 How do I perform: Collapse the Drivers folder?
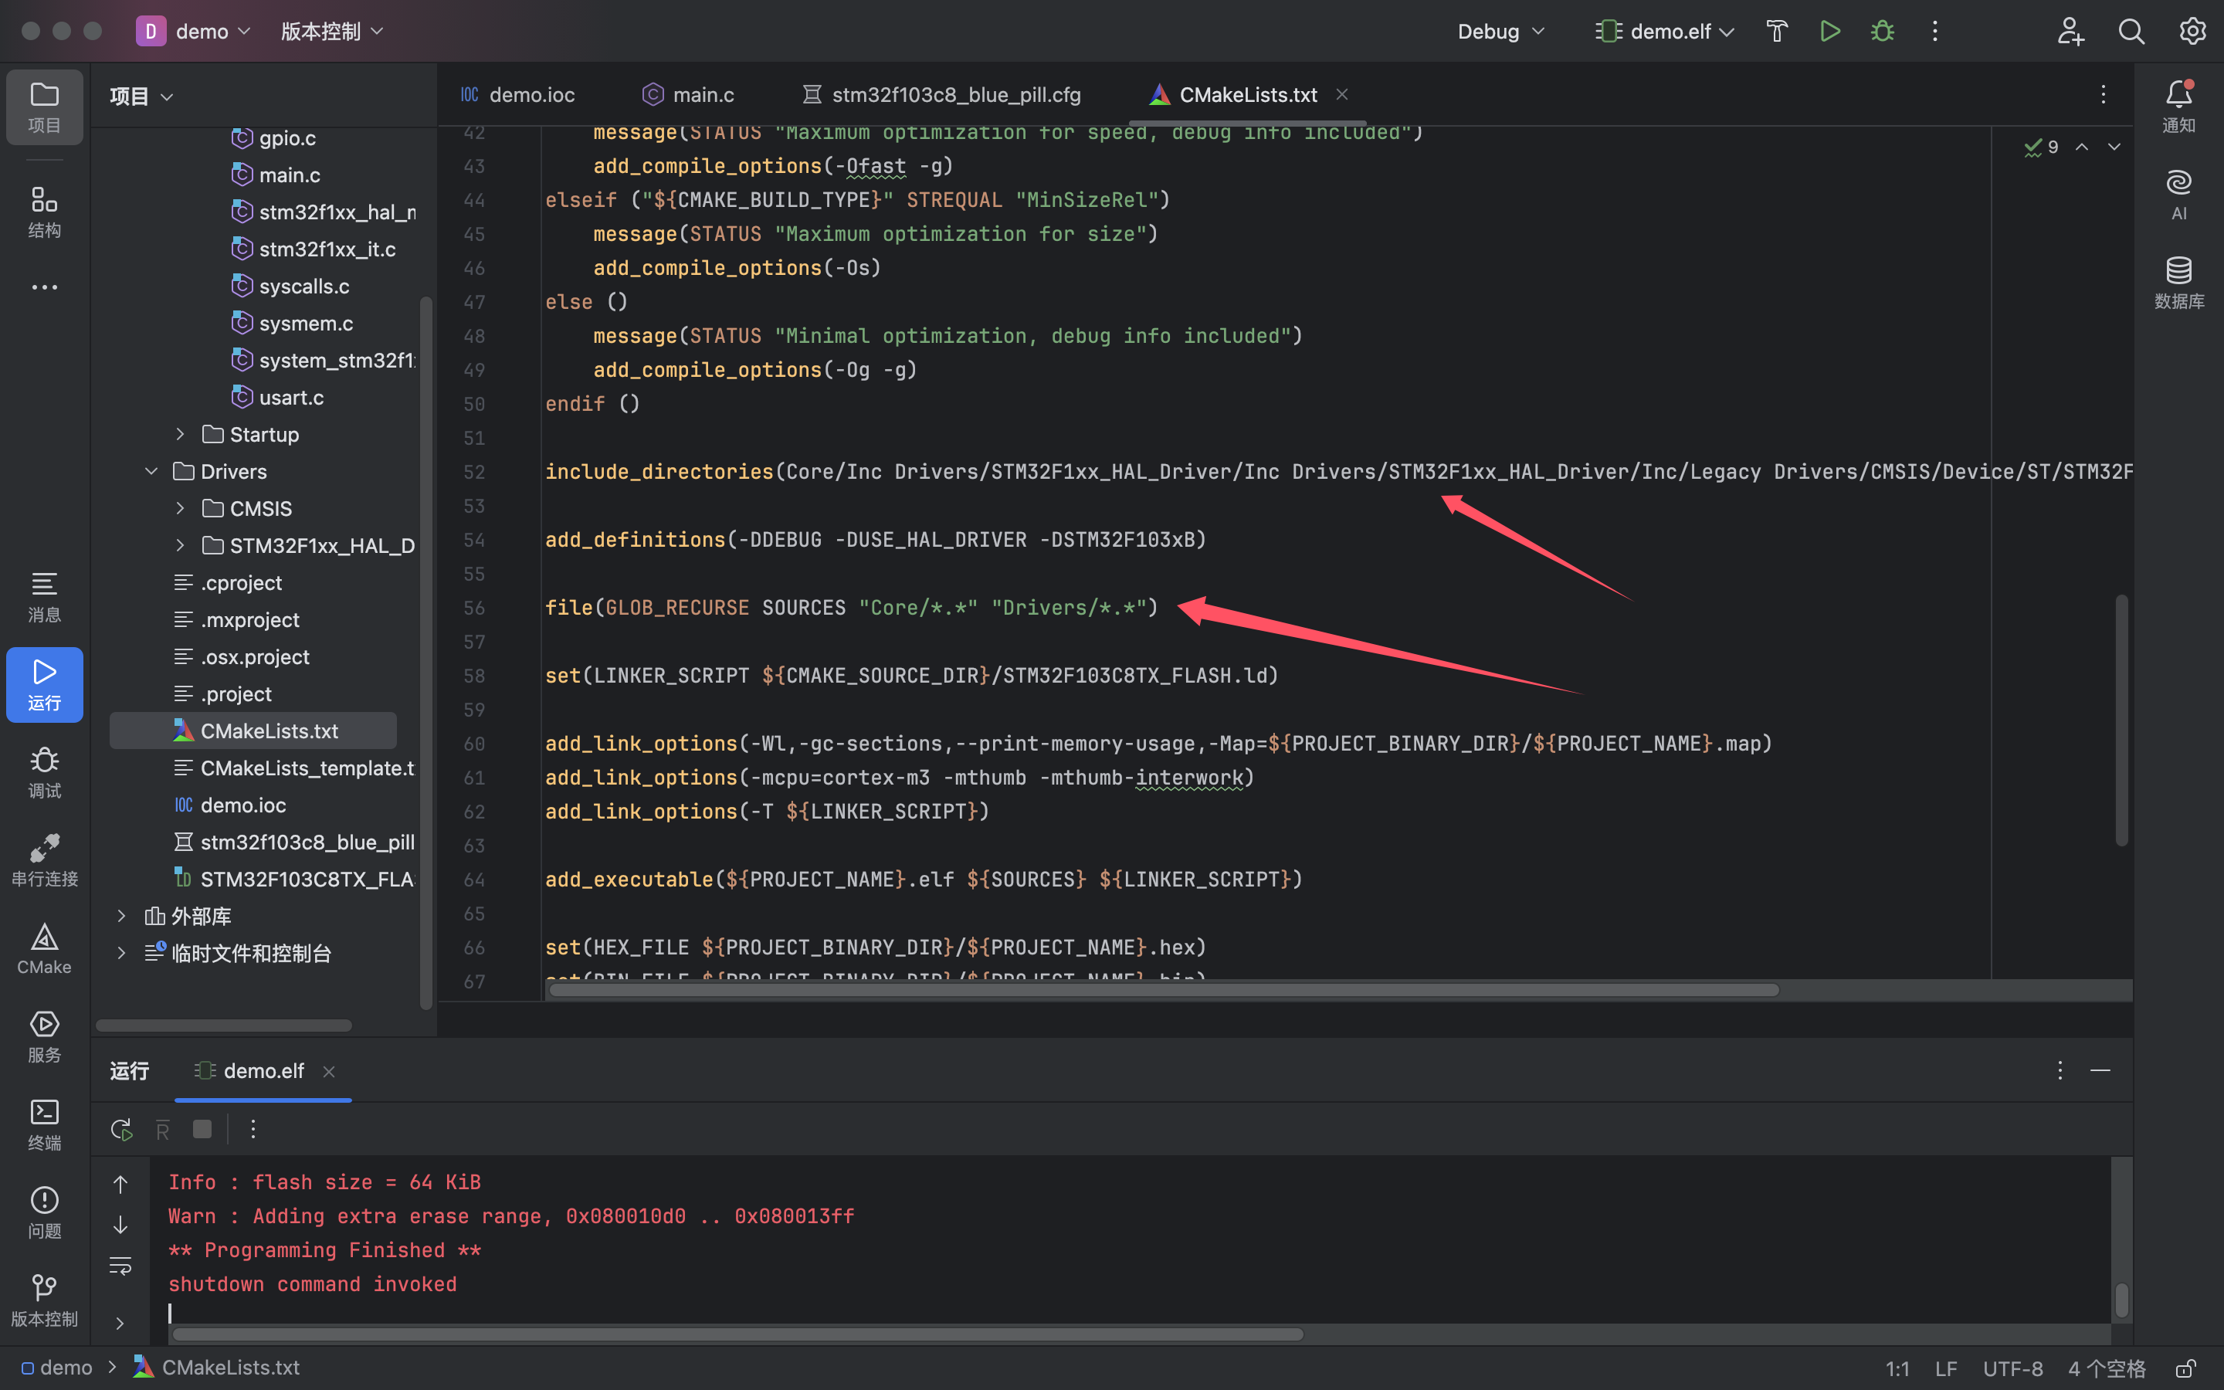(151, 472)
